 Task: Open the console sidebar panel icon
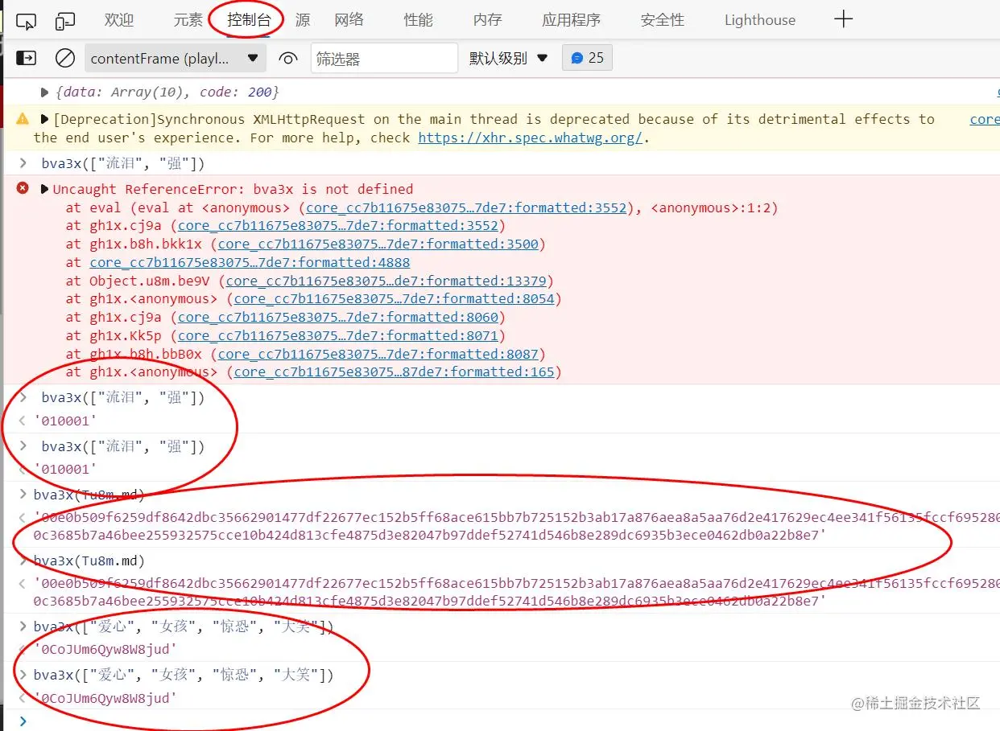27,57
